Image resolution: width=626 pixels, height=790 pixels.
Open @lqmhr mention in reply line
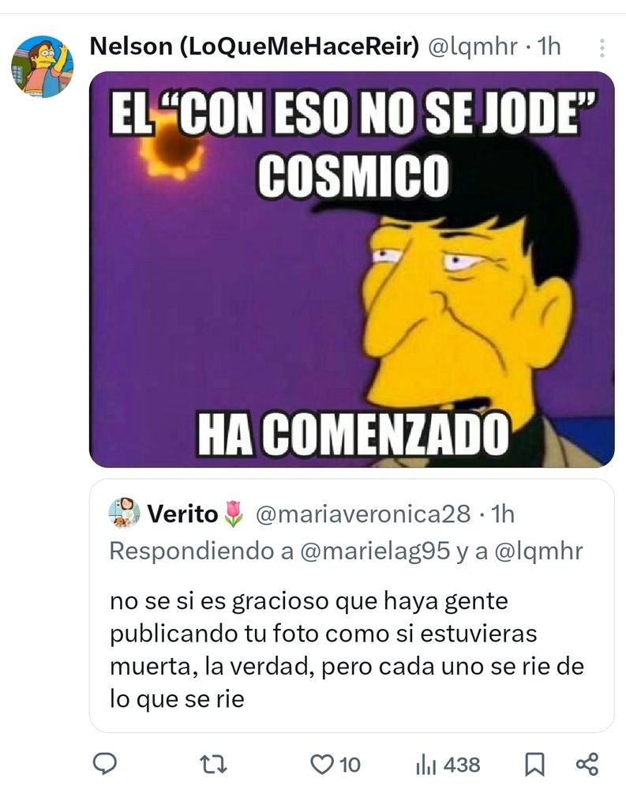(538, 551)
